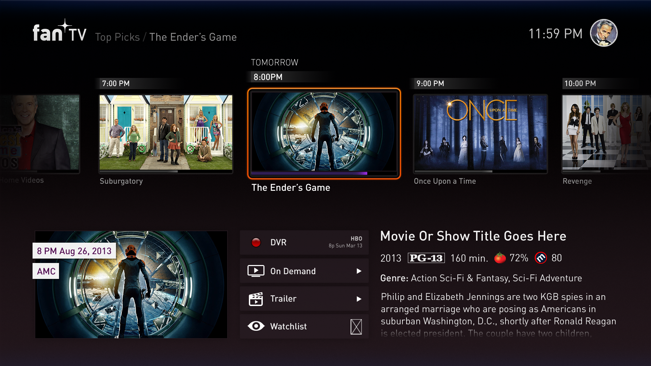
Task: Click the 160 min. runtime
Action: (469, 258)
